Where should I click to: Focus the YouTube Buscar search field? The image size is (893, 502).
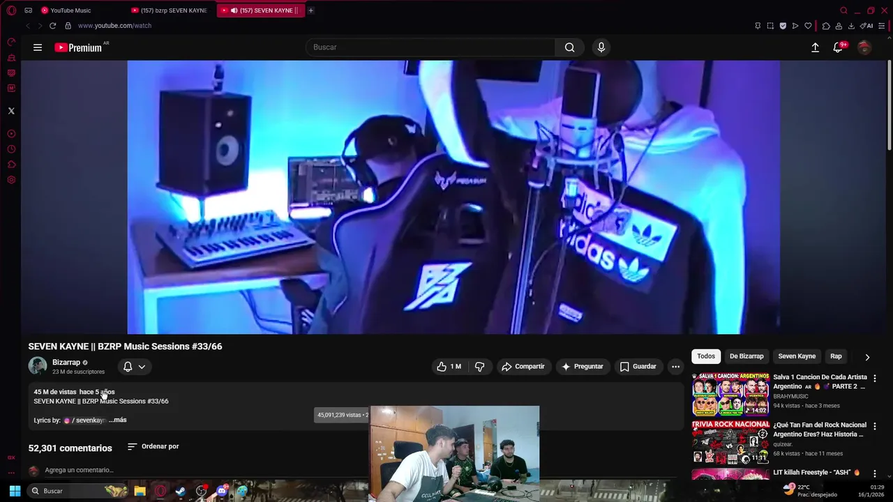click(x=430, y=47)
